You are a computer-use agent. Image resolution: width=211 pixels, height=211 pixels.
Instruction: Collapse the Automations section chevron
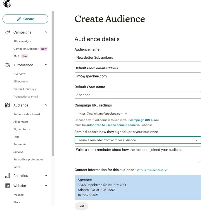pyautogui.click(x=46, y=65)
